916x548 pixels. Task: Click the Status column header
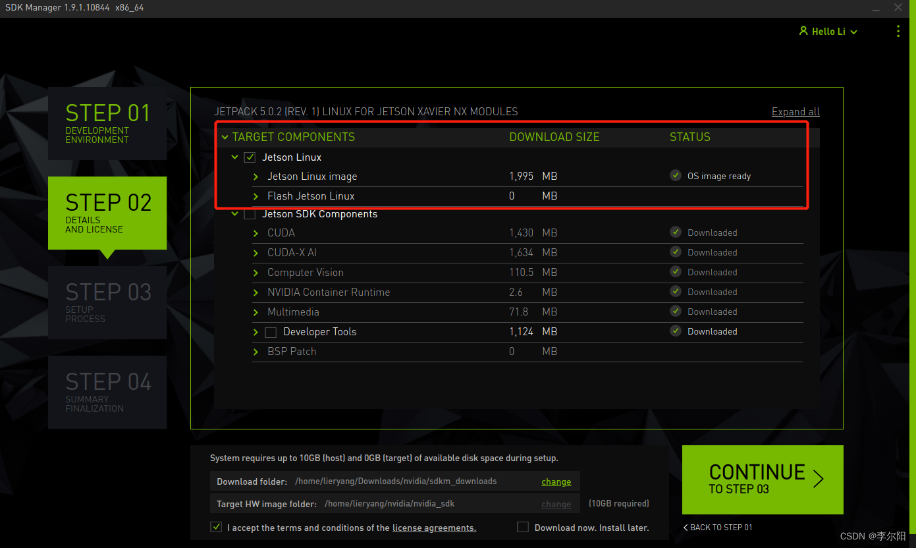pos(690,137)
